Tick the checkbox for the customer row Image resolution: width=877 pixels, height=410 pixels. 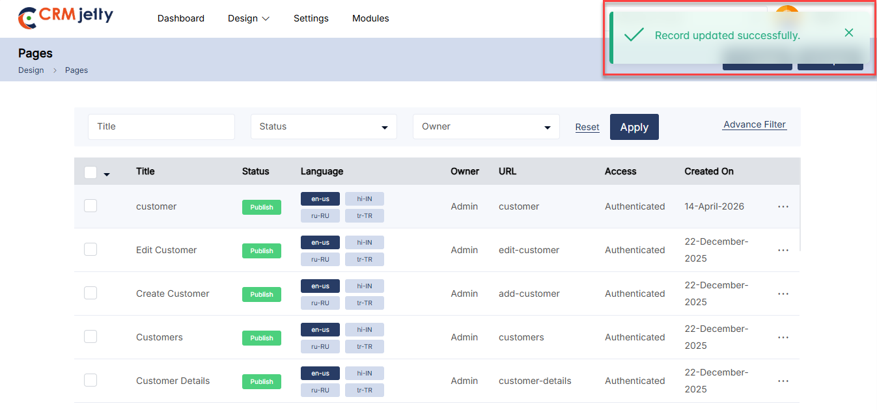(90, 206)
